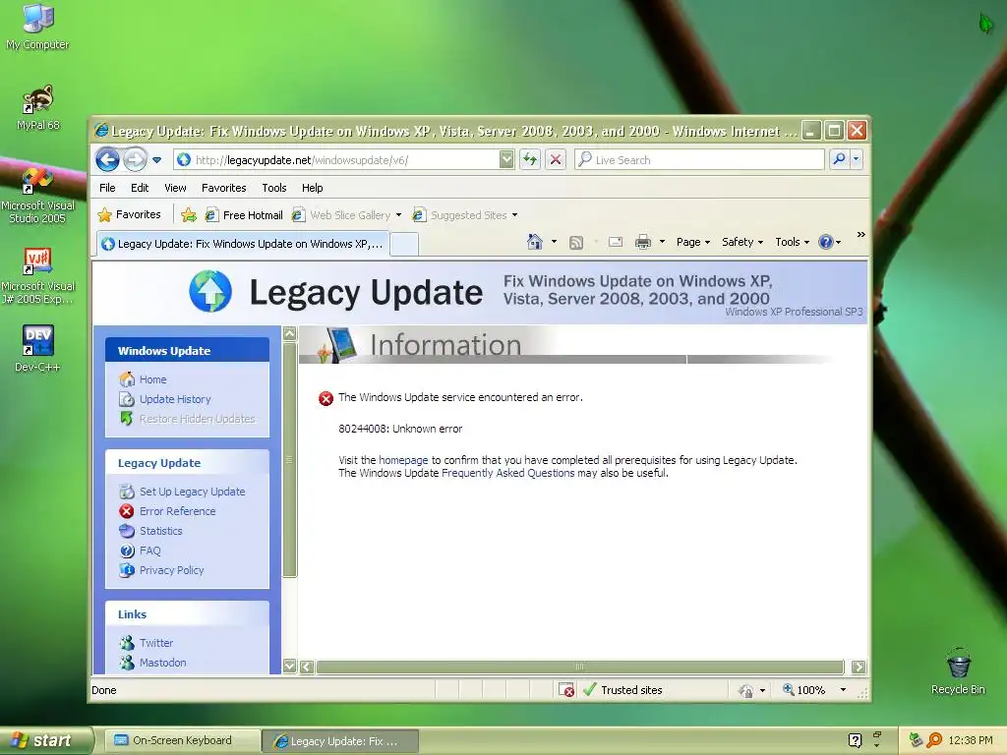Open search provider dropdown arrow

(x=857, y=159)
